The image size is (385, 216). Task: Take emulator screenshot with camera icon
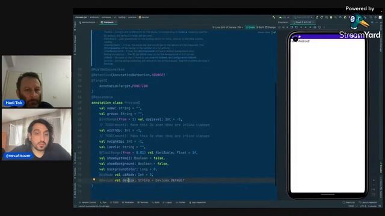[315, 28]
